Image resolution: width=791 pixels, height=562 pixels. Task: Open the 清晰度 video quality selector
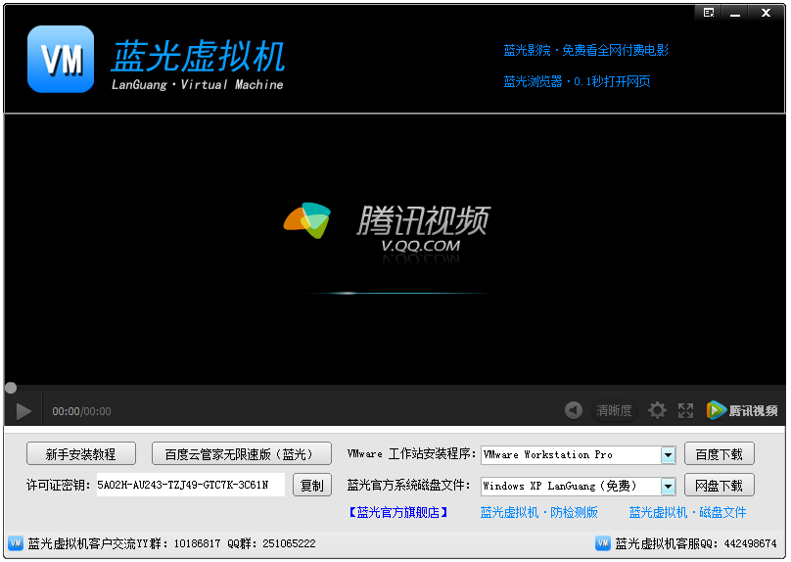pos(614,410)
